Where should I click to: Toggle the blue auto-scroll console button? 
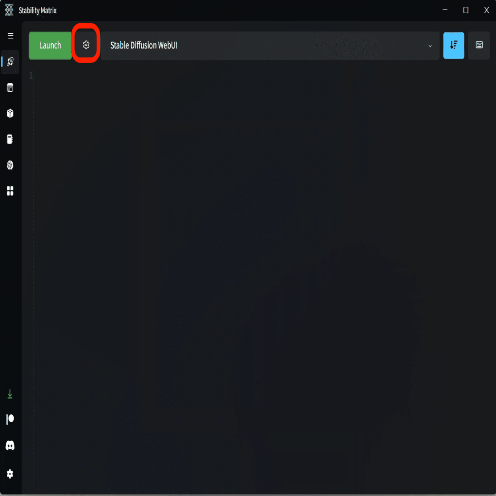(x=454, y=45)
